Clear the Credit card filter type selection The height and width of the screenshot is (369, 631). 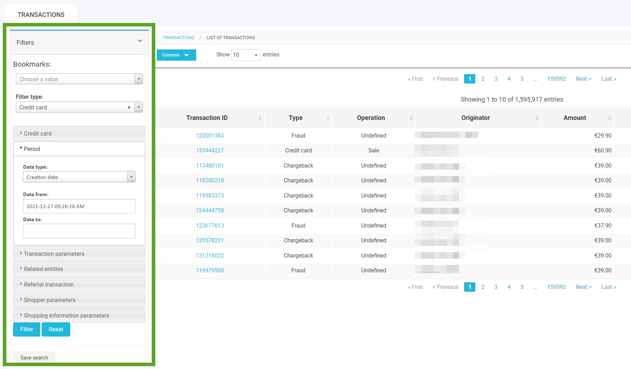[x=129, y=107]
